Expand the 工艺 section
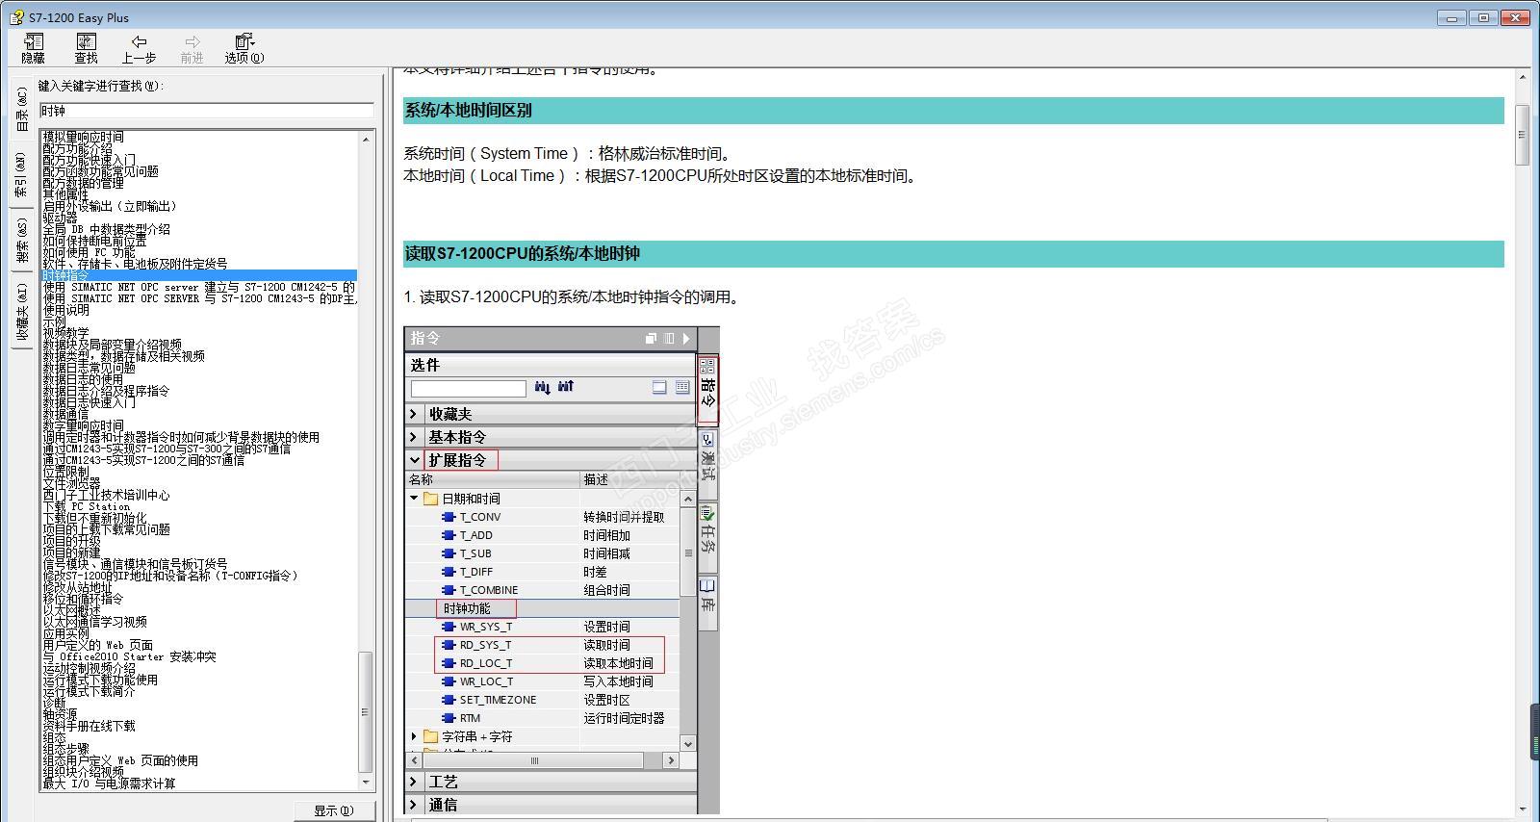 coord(415,782)
